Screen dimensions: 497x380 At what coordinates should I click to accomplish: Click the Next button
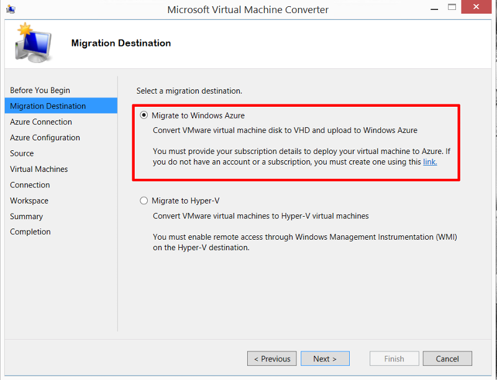[x=325, y=358]
